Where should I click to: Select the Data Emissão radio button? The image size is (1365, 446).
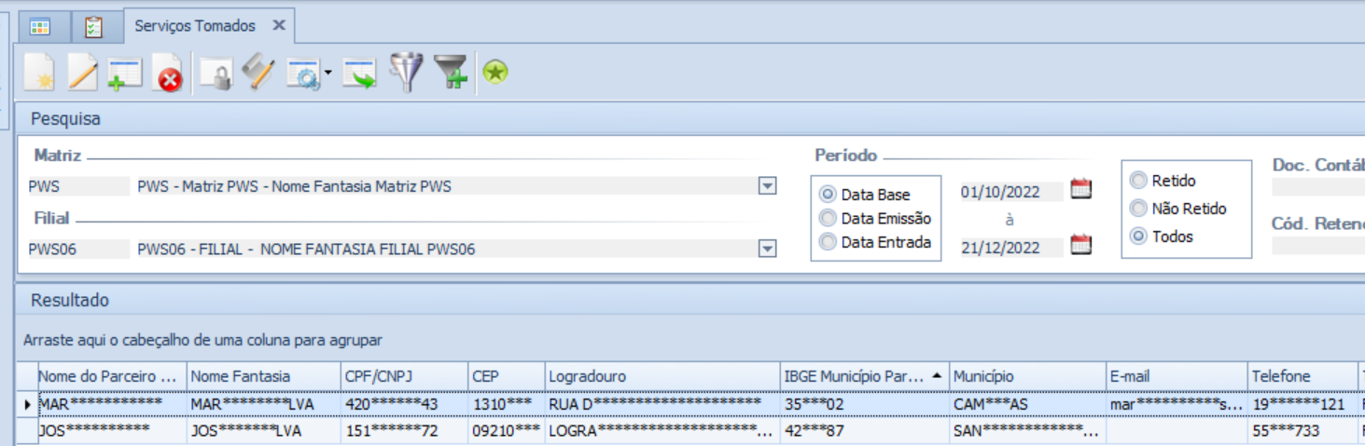click(x=827, y=218)
